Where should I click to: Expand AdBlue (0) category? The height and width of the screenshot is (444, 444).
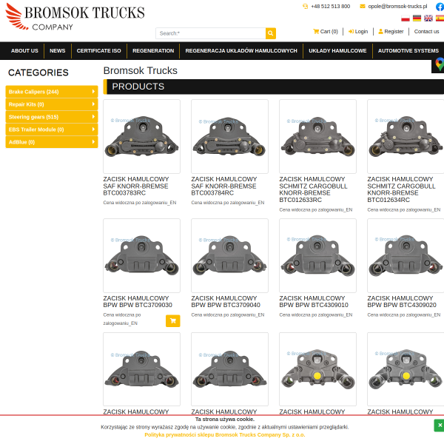pos(52,142)
